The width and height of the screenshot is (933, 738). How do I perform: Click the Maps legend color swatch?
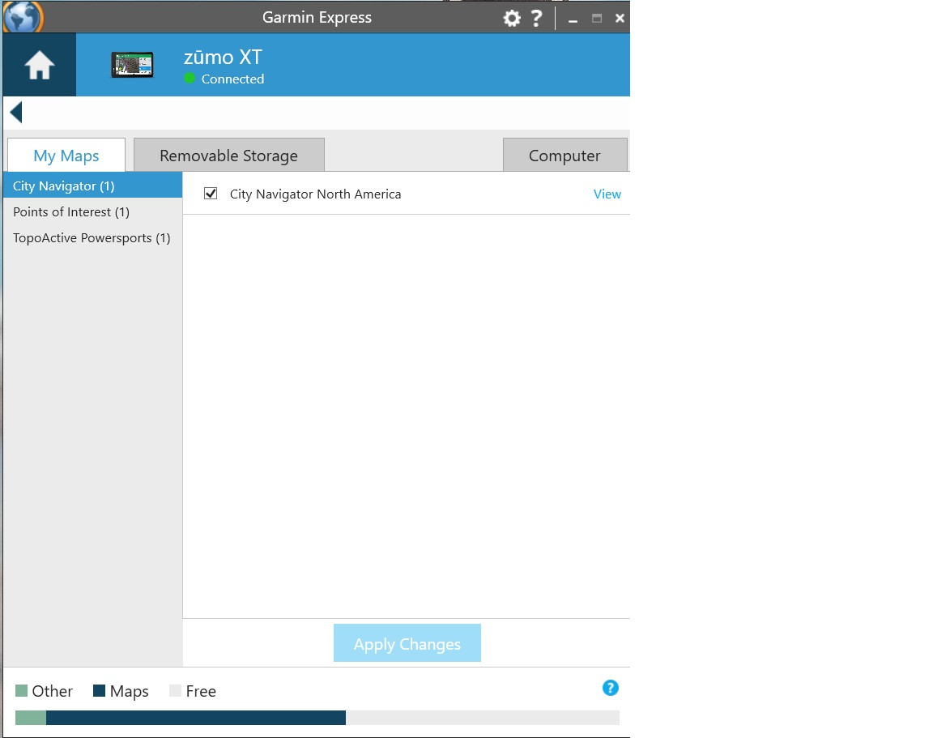point(100,690)
